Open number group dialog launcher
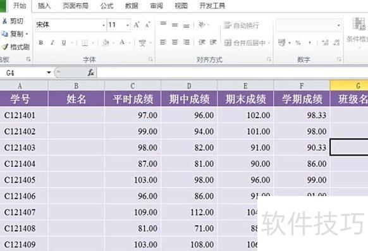 [339, 59]
